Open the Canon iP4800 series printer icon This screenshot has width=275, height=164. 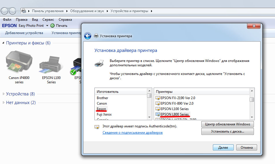coord(19,62)
